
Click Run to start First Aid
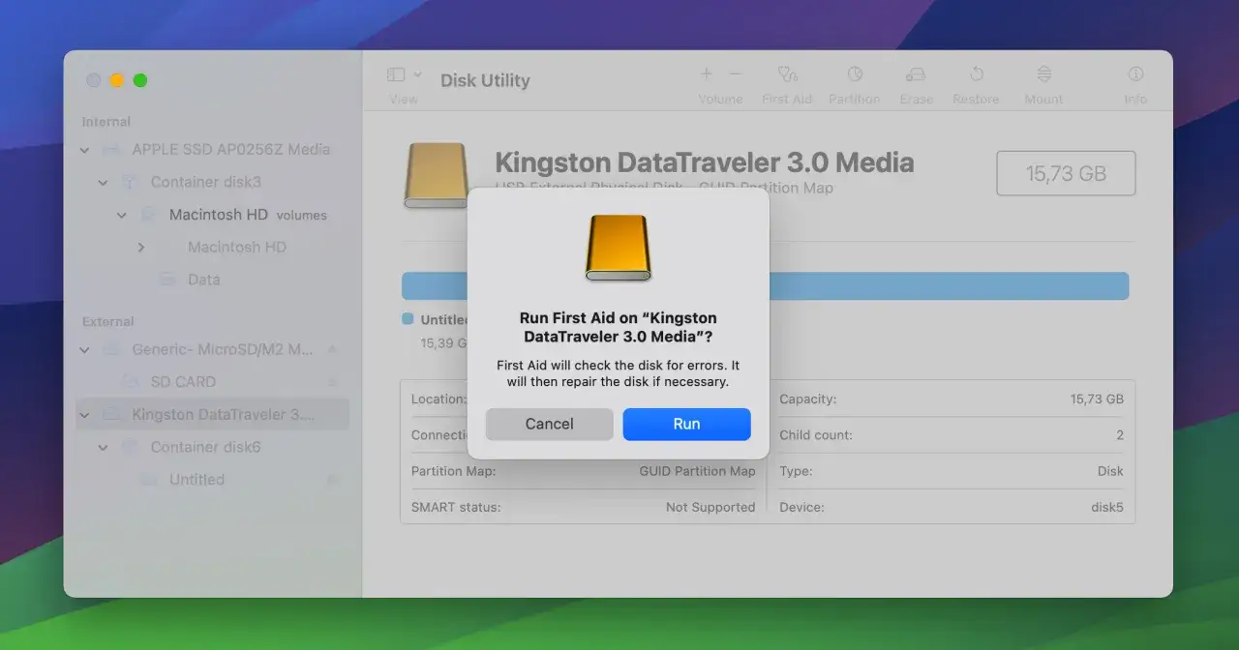[x=686, y=424]
